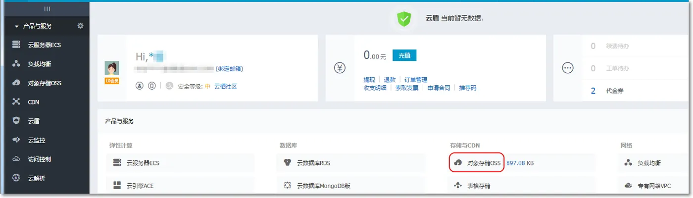Click the green 云盾 shield icon

404,18
